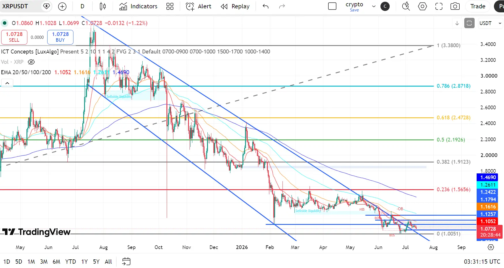Start bar Replay mode

(x=235, y=6)
